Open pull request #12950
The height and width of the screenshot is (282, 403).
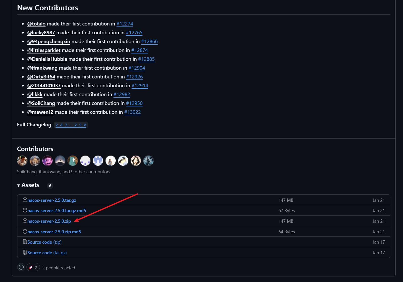click(x=134, y=103)
